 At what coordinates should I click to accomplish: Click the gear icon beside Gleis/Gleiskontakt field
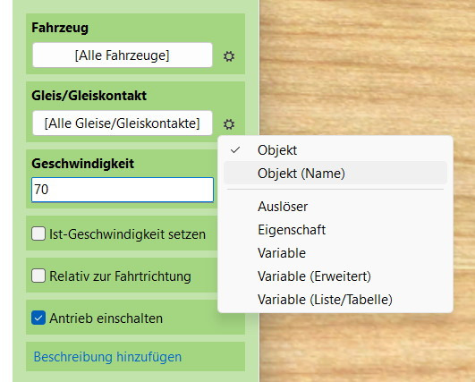tap(229, 124)
